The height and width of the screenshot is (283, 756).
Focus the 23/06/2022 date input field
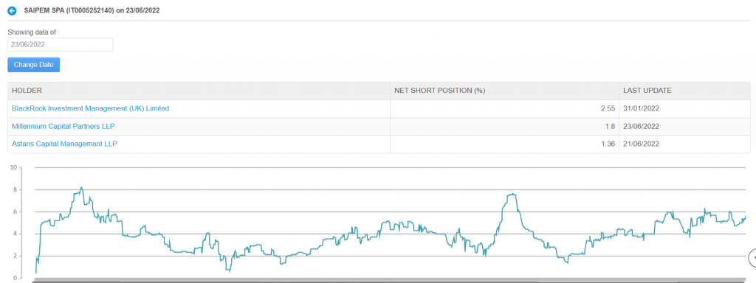click(x=61, y=44)
